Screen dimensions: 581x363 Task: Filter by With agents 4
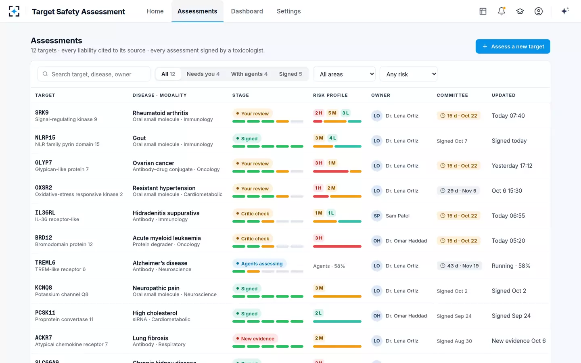[x=249, y=74]
